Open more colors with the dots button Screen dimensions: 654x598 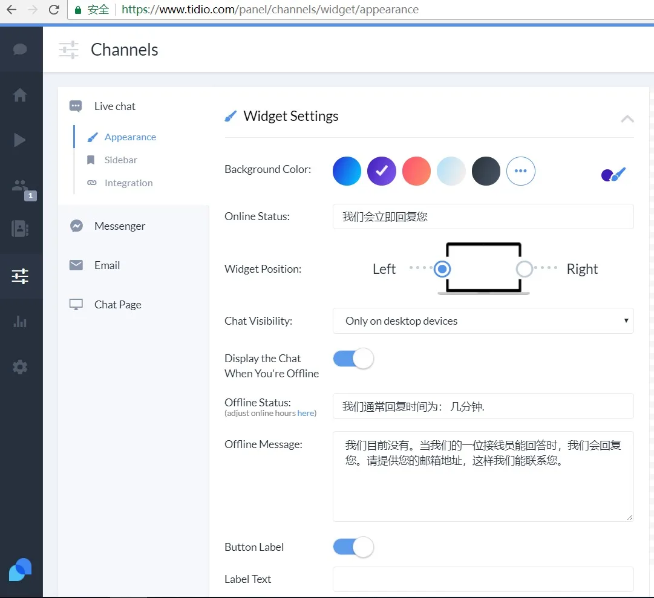pyautogui.click(x=520, y=171)
